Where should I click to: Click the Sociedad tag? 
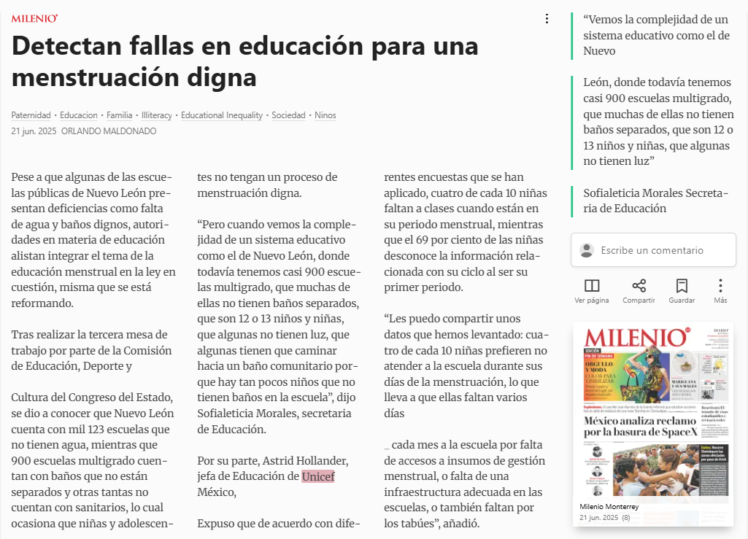coord(288,115)
